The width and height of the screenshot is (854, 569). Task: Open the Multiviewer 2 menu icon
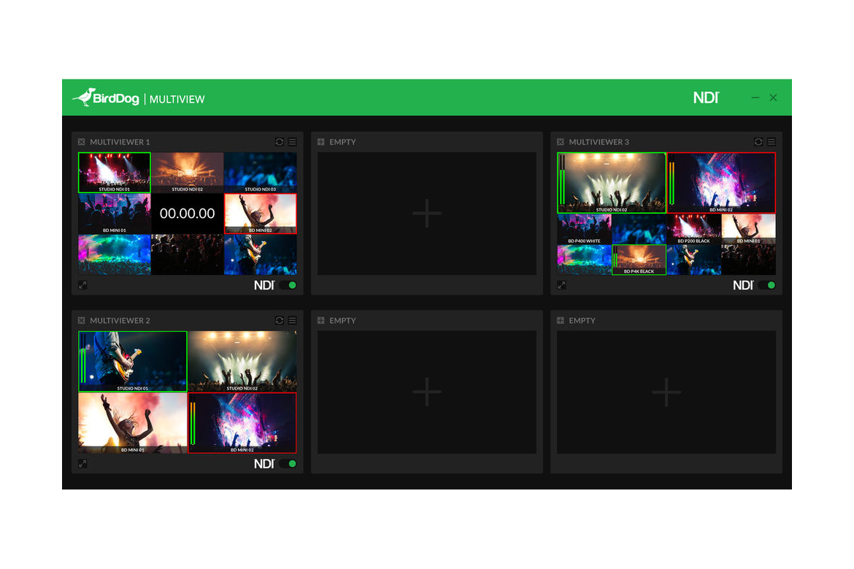(293, 320)
